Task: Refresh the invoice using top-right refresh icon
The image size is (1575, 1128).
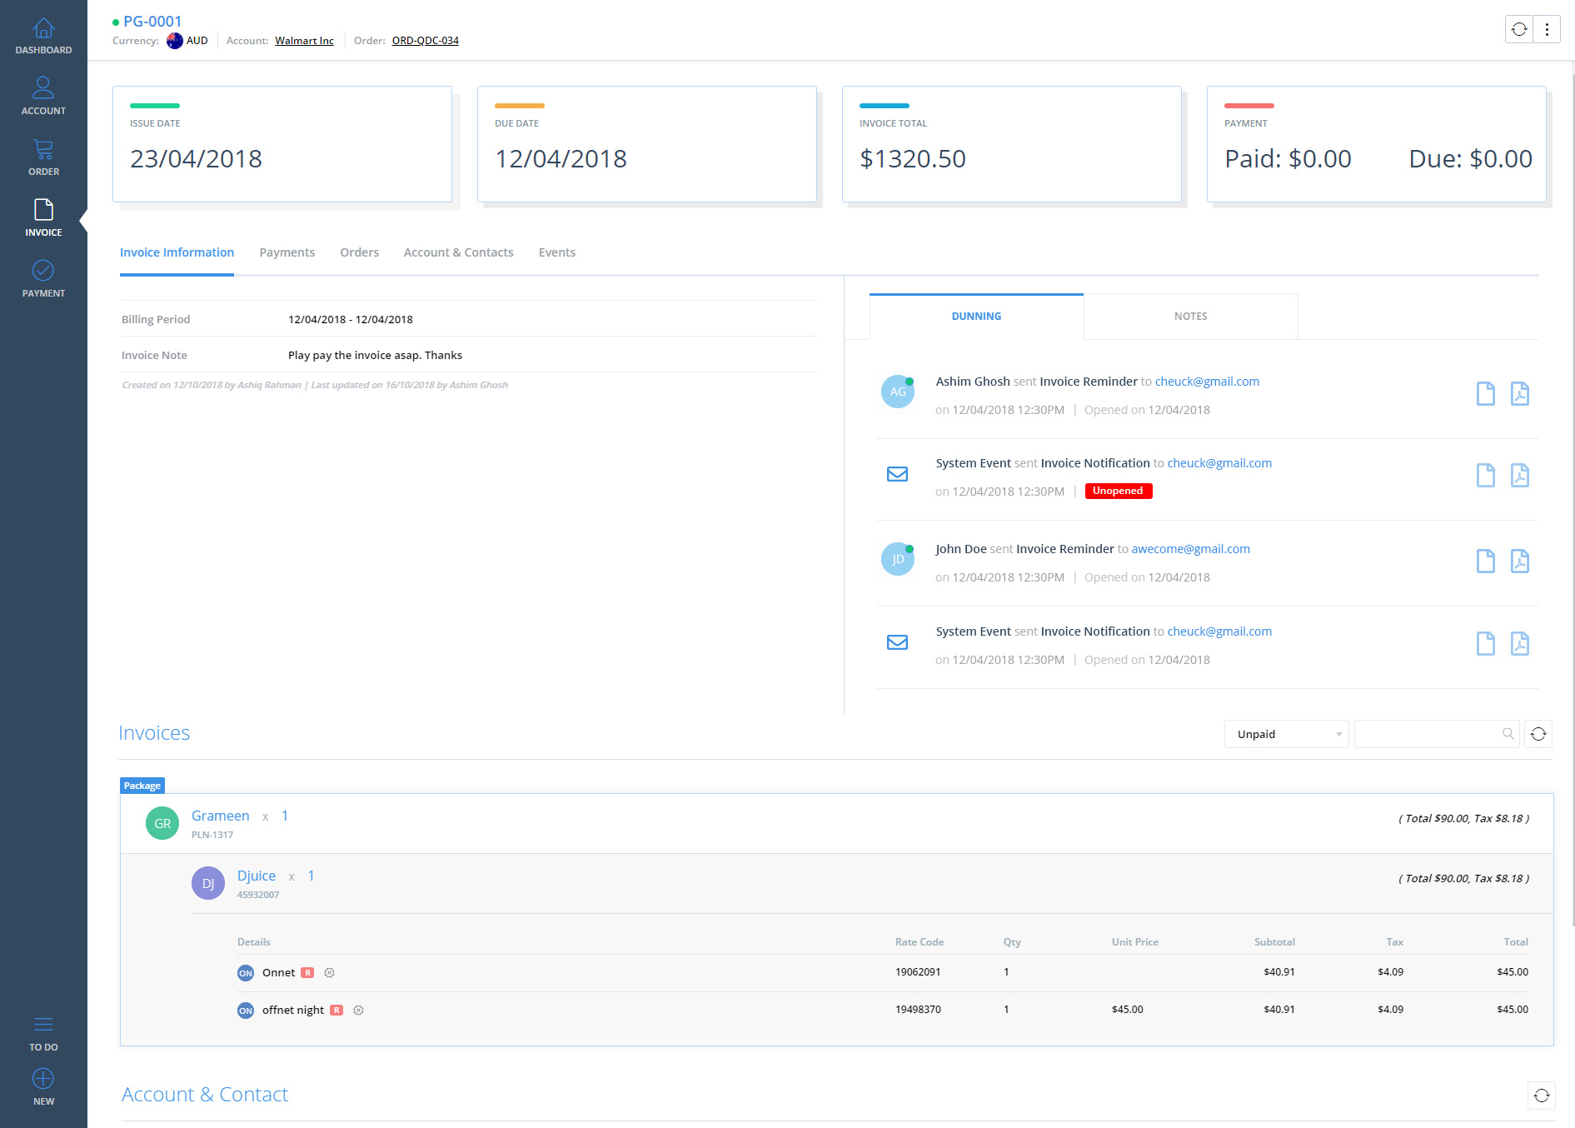Action: 1519,30
